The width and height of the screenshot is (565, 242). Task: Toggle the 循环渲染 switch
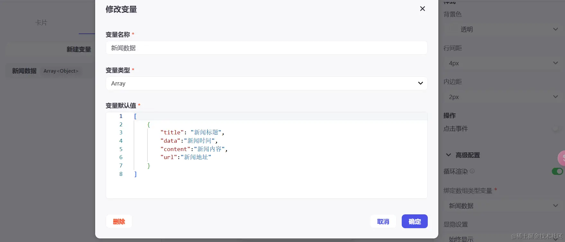557,171
